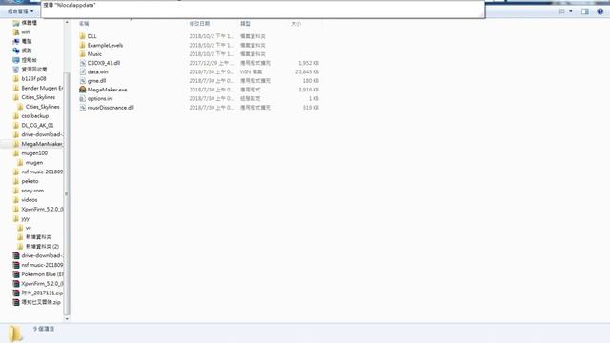Click the 2017/12/29 modified date cell
The width and height of the screenshot is (610, 343).
click(212, 63)
